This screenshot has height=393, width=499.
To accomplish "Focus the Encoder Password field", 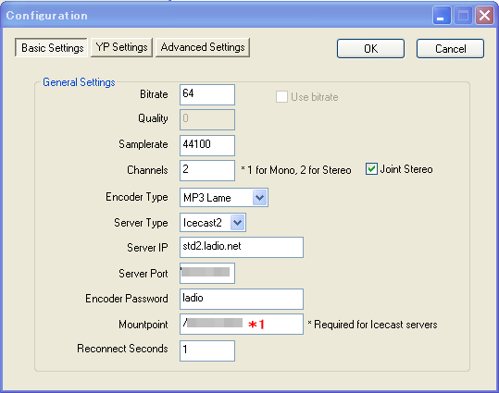I will (x=242, y=300).
